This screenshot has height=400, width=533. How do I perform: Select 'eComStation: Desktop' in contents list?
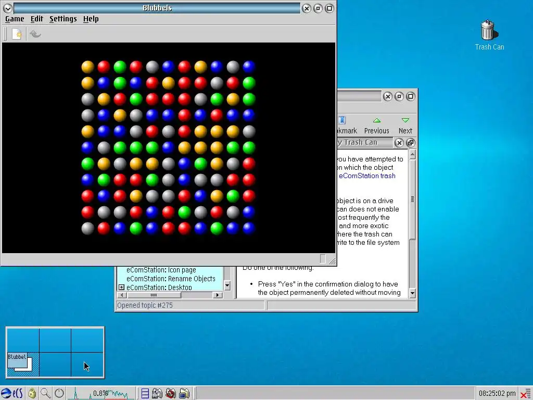tap(159, 287)
